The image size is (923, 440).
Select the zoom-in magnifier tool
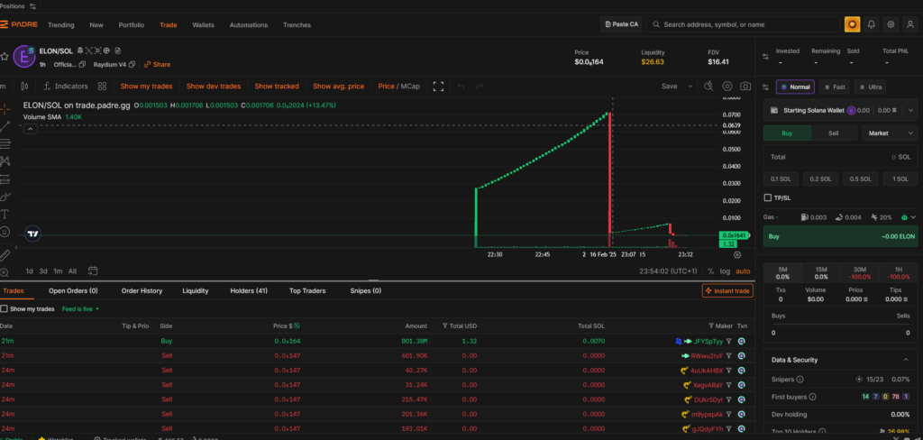point(5,272)
